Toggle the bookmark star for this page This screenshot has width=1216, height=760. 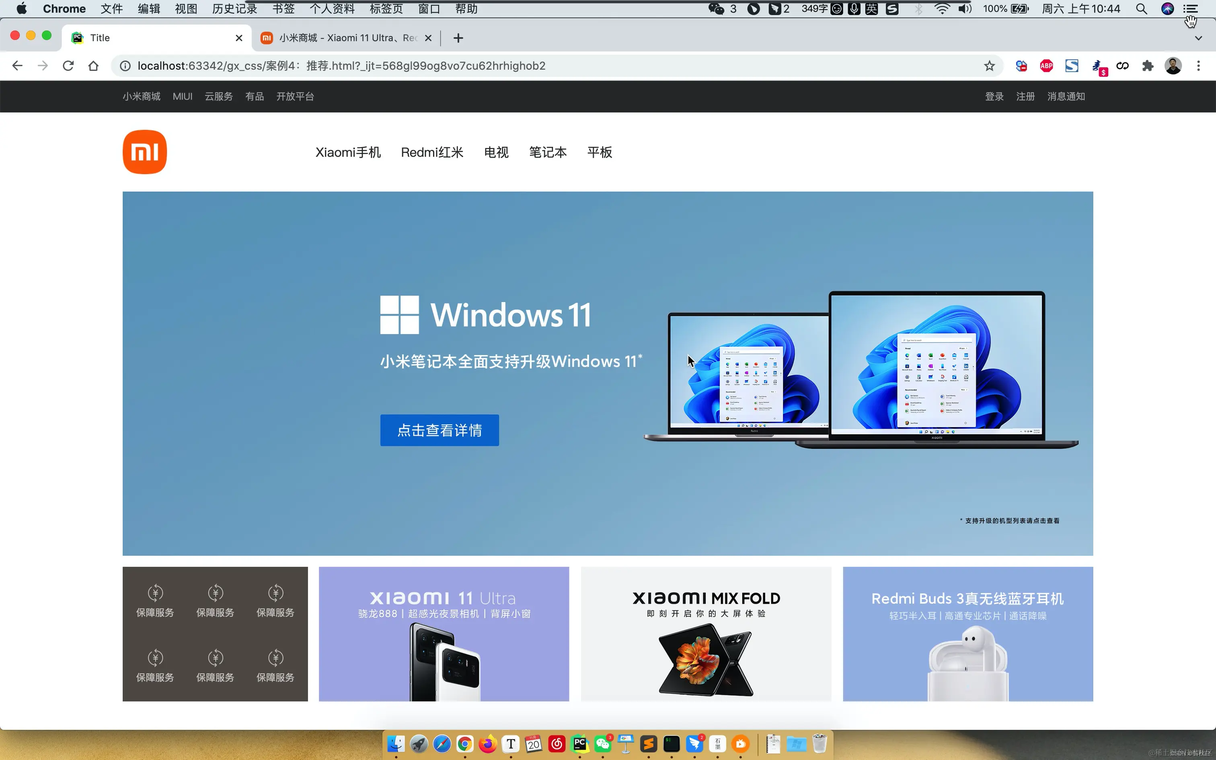(989, 65)
